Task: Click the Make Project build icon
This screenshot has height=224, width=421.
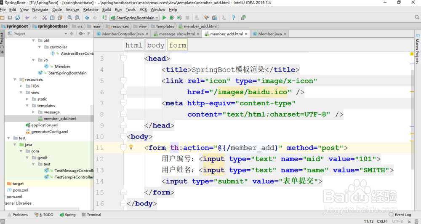Action: point(104,18)
